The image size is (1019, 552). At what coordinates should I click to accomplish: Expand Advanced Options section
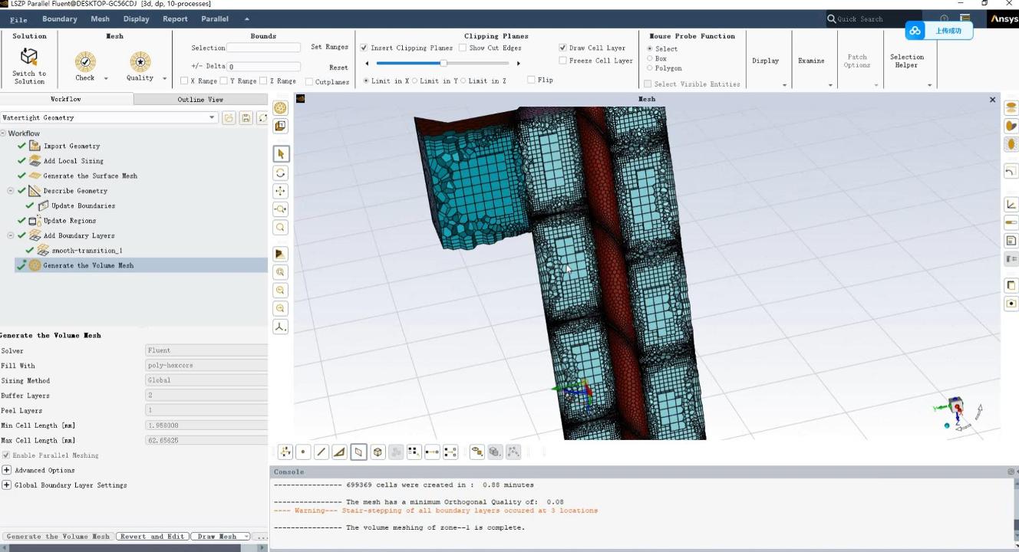coord(6,470)
